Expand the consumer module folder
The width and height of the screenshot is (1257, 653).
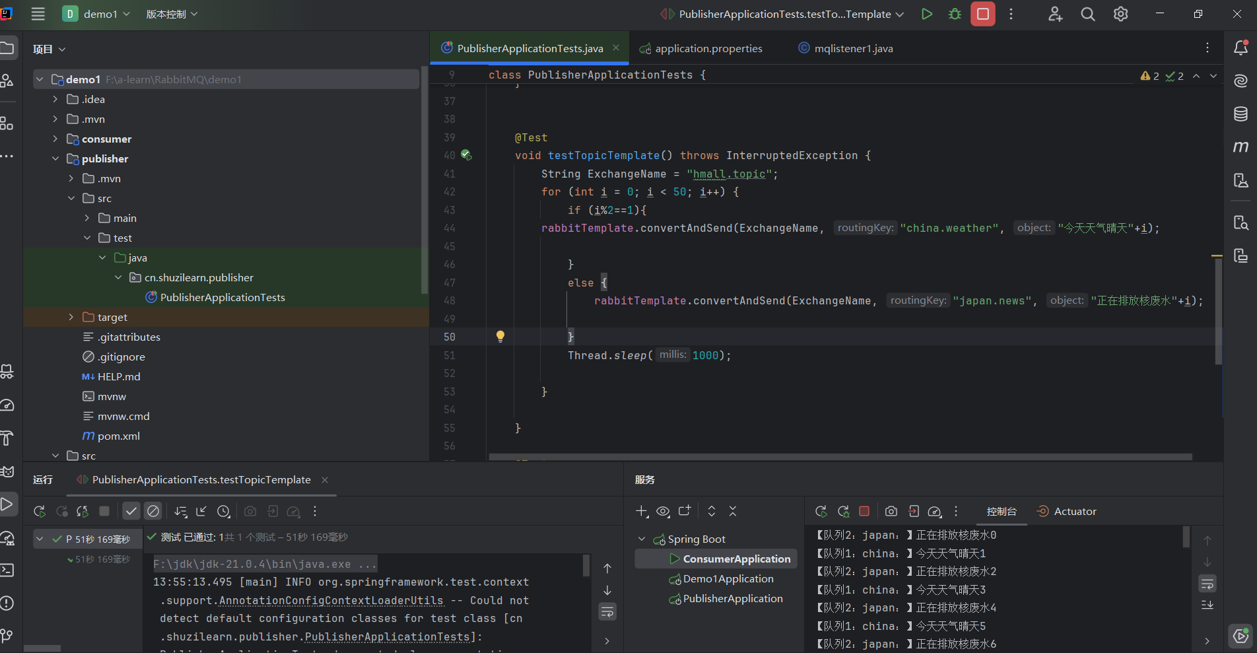point(55,139)
